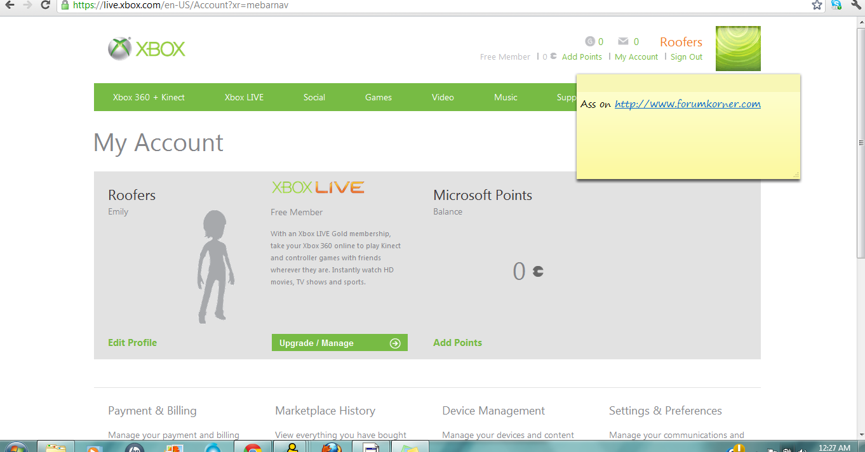Click the HP icon in the taskbar
This screenshot has height=452, width=865.
[135, 447]
